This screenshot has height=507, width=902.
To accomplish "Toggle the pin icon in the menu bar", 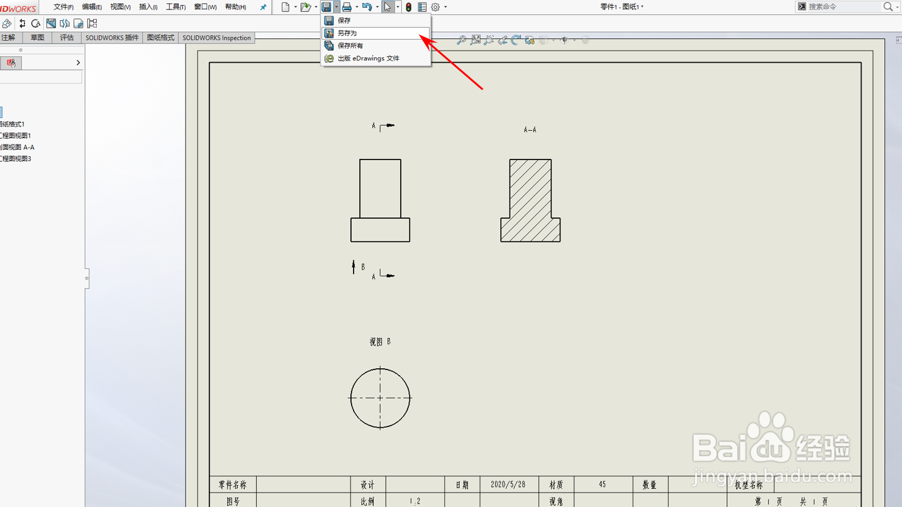I will (263, 6).
